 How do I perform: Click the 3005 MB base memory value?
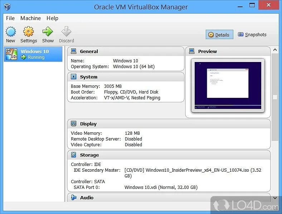[113, 86]
